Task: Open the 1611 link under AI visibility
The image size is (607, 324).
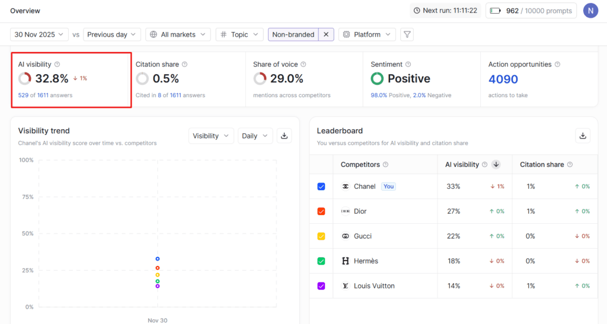Action: 43,95
